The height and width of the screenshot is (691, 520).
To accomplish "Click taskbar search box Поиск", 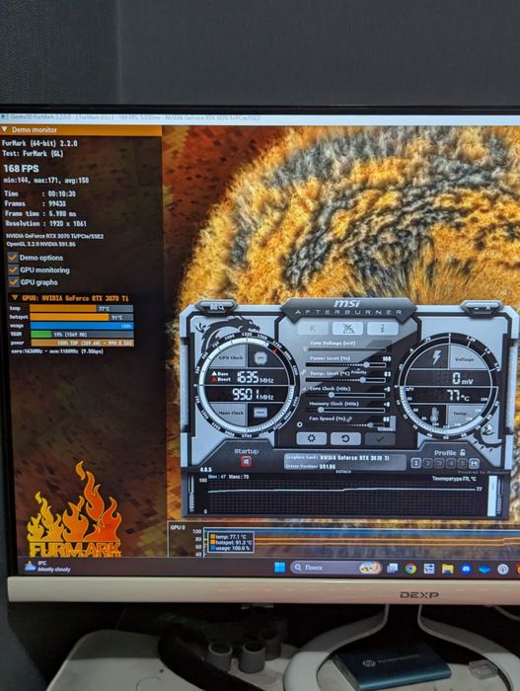I will (x=335, y=568).
